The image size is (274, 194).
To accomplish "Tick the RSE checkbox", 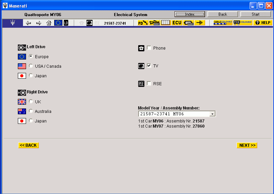I will point(149,83).
